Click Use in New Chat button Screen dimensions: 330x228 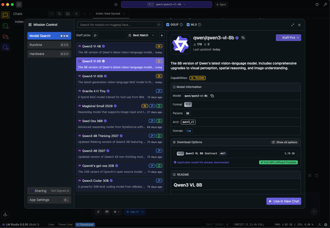284,201
